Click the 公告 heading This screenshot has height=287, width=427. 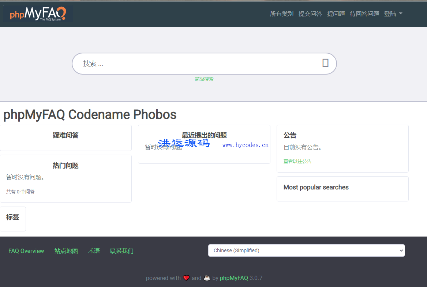coord(290,135)
